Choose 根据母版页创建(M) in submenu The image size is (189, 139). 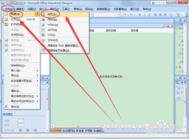[x=65, y=50]
